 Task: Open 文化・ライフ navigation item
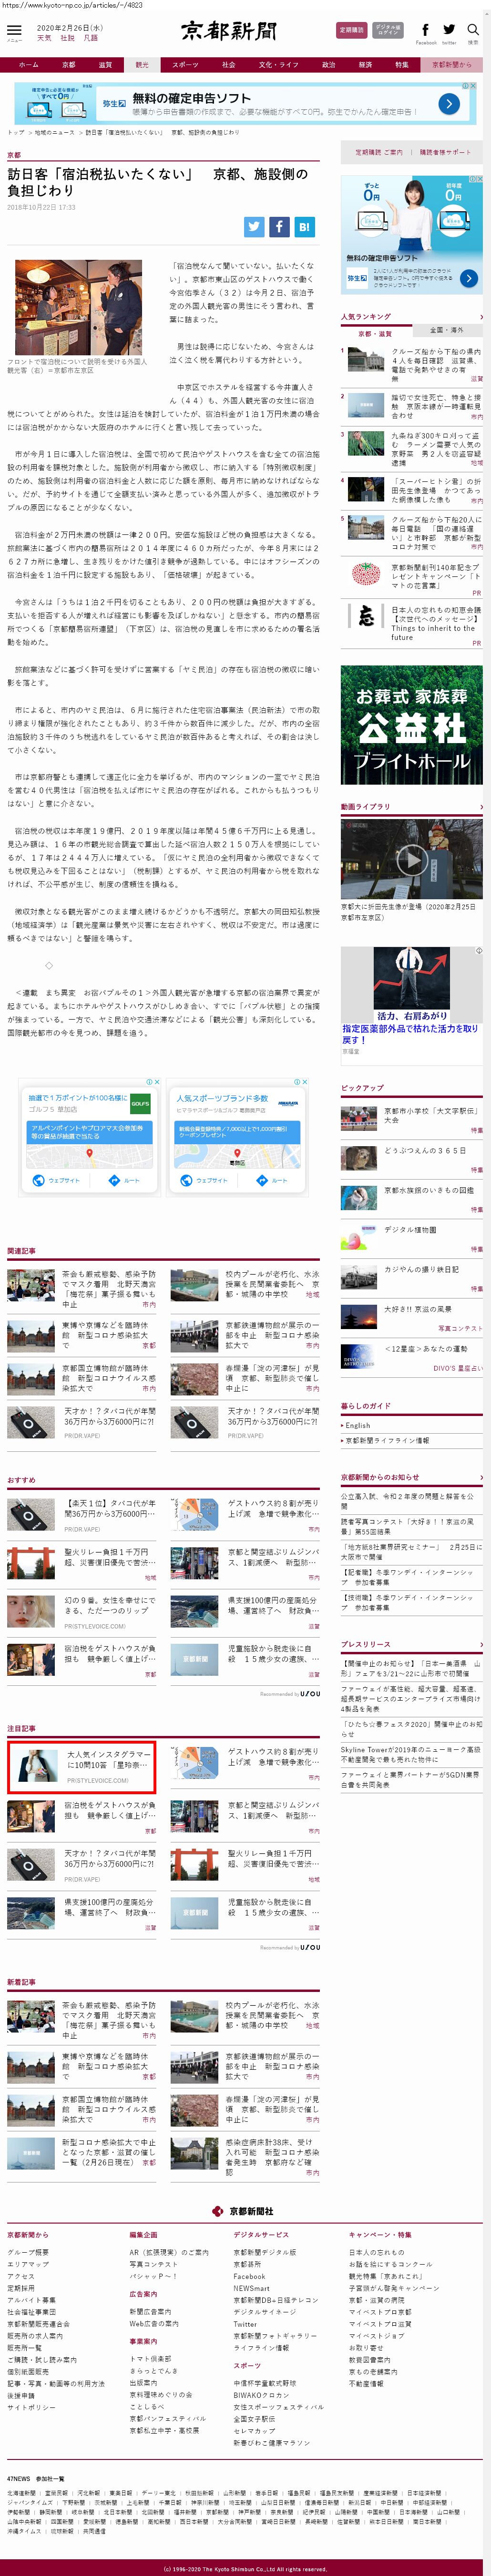point(278,65)
